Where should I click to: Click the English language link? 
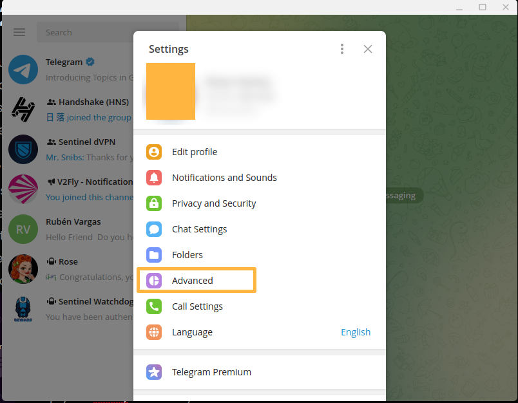coord(356,332)
